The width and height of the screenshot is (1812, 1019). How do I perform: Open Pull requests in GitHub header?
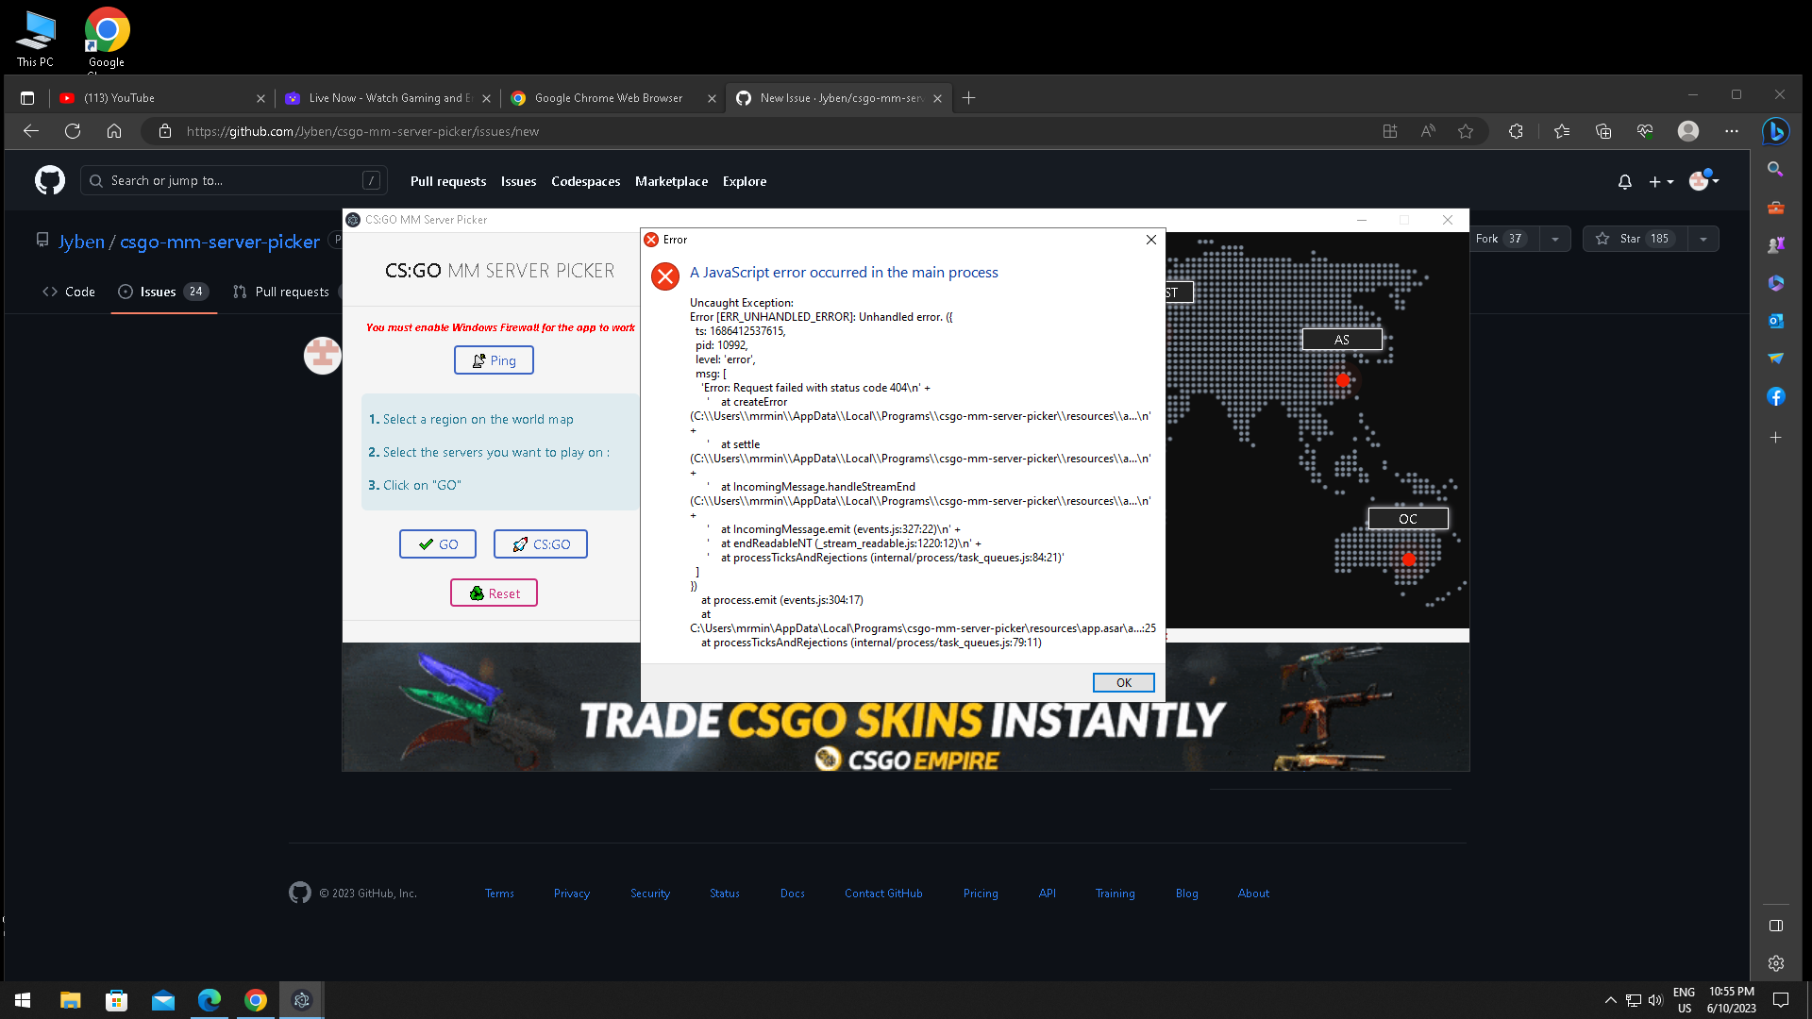[x=448, y=181]
